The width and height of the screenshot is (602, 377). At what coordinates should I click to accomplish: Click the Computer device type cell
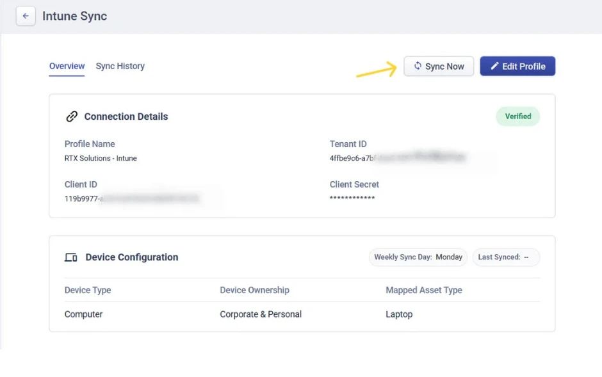[83, 314]
